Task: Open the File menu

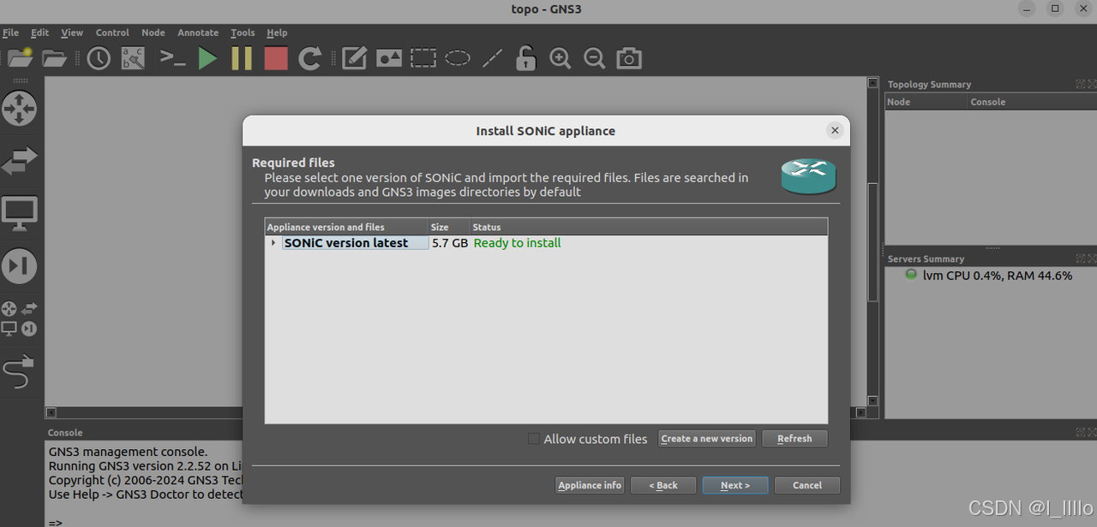Action: [10, 33]
